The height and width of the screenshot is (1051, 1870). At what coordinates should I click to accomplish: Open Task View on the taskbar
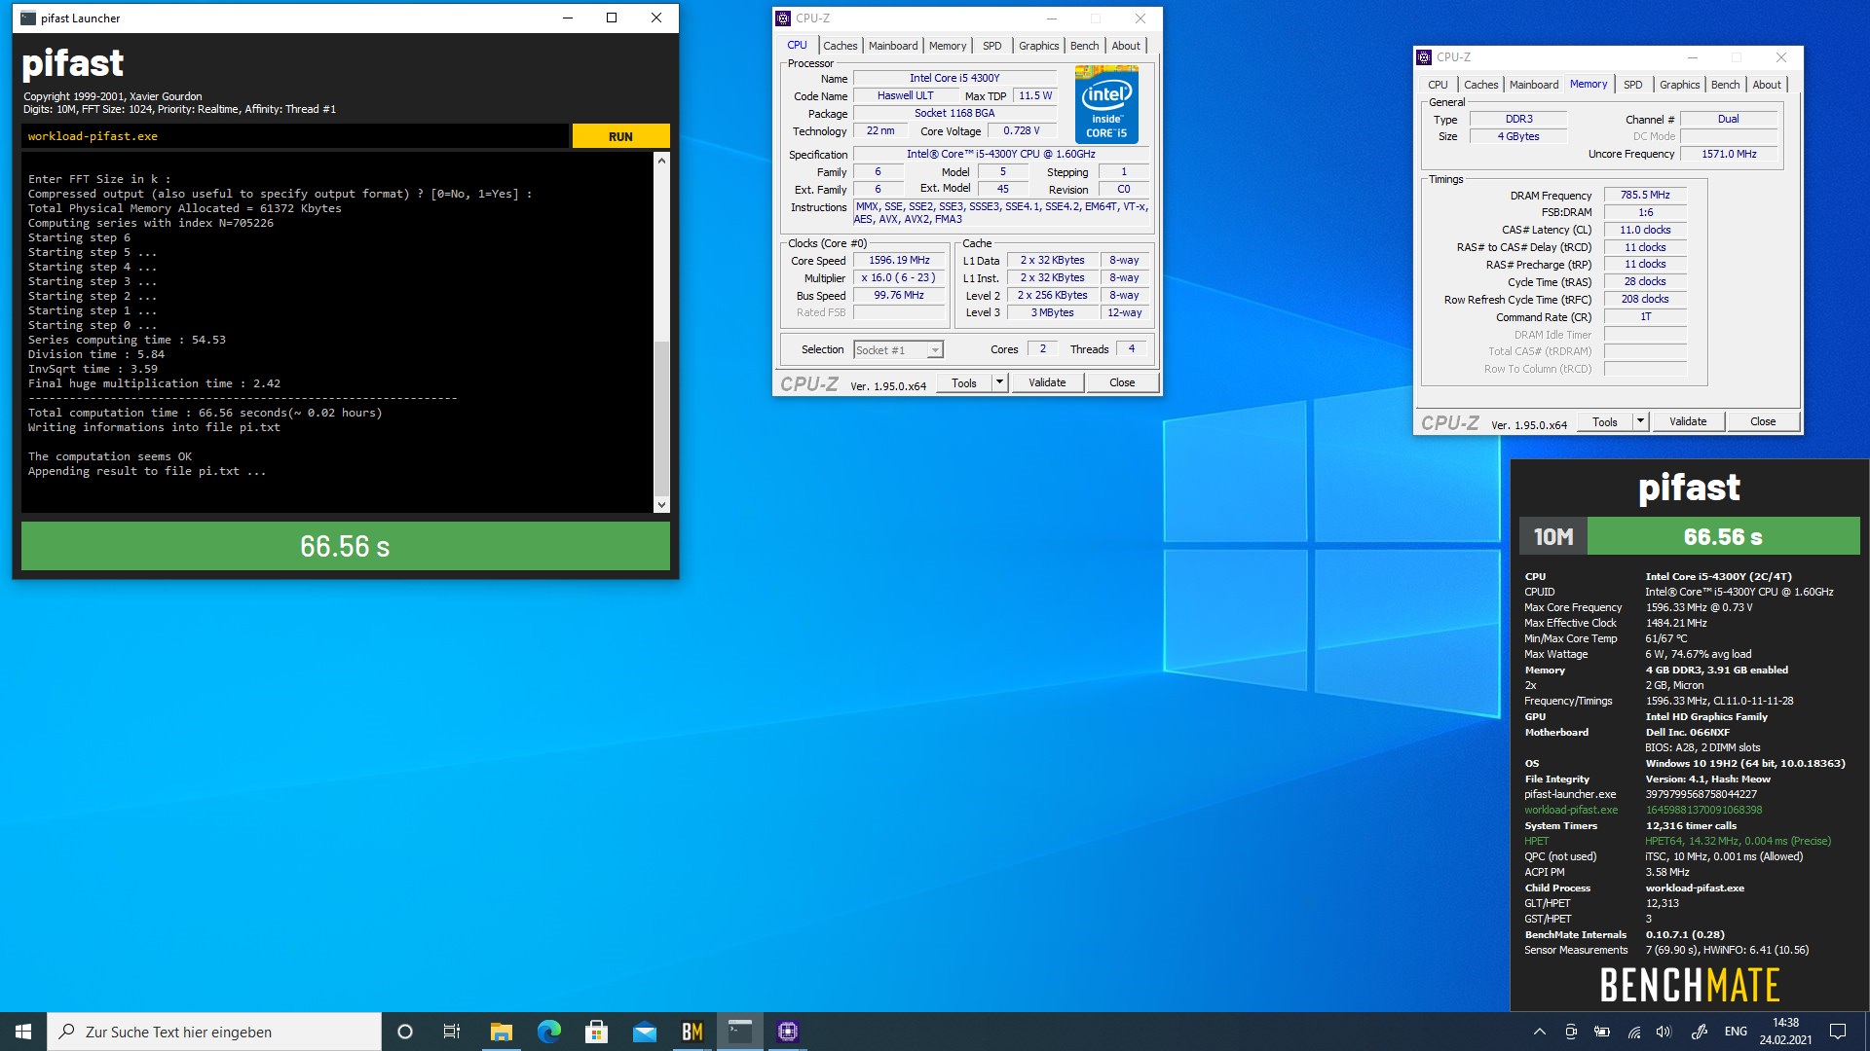point(452,1032)
